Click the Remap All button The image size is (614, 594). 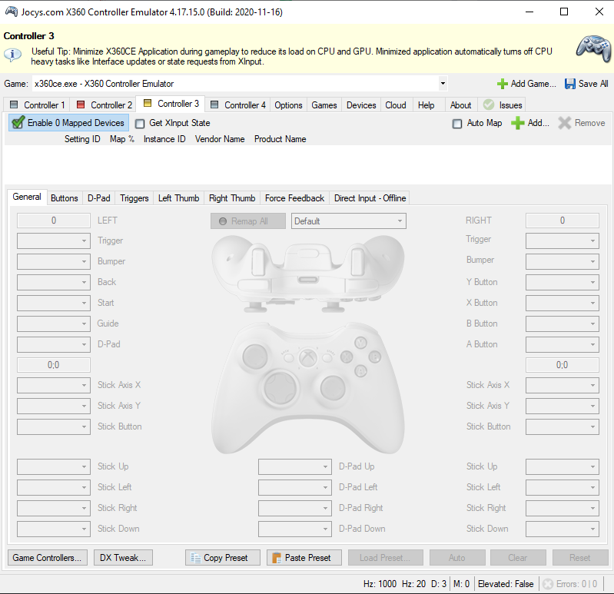248,221
